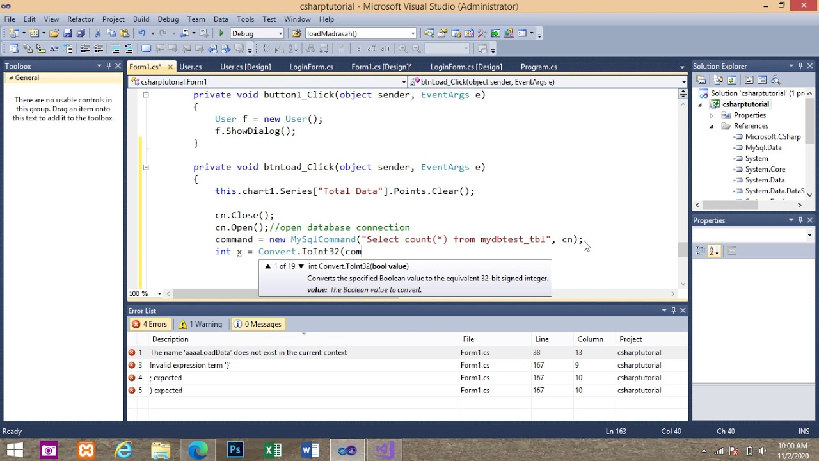
Task: Open the loadMadrasah() find dropdown
Action: coord(413,33)
